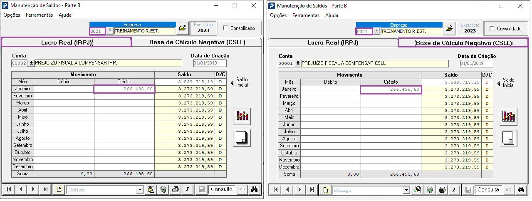Screen dimensions: 532x201
Task: Click Fevereiro Débito cell in right window
Action: (x=330, y=96)
